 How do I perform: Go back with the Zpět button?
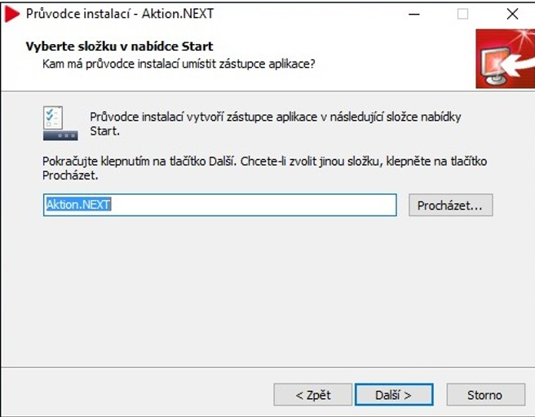313,395
